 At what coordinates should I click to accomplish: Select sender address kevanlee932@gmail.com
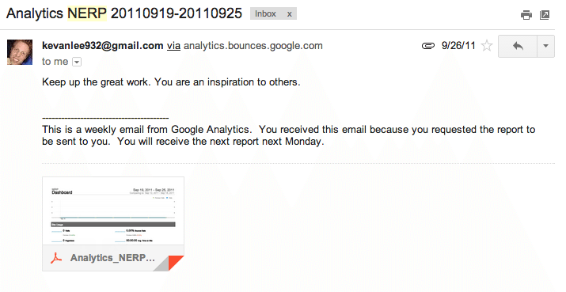point(103,46)
